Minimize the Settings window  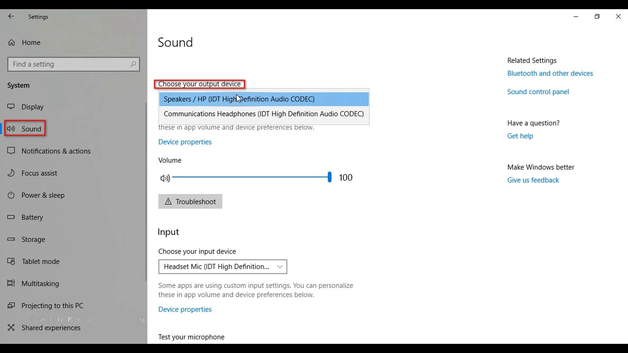tap(576, 16)
